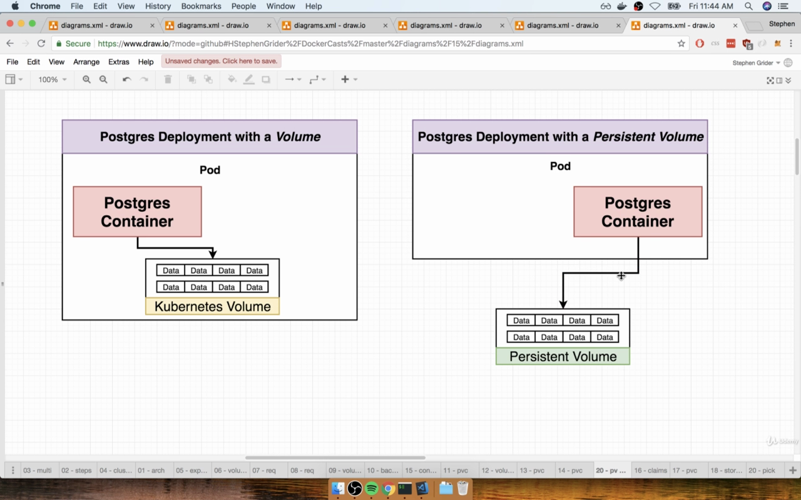Open the draw.io Help menu

[146, 62]
